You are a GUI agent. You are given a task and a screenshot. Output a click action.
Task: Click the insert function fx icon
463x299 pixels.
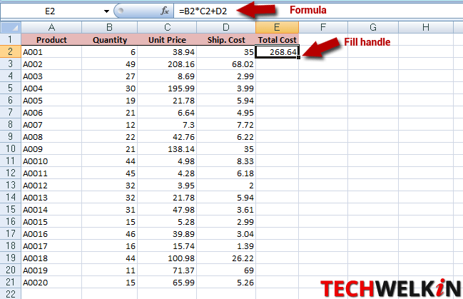pos(165,11)
